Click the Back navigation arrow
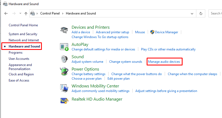Screen dimensions: 222x118 pyautogui.click(x=6, y=13)
